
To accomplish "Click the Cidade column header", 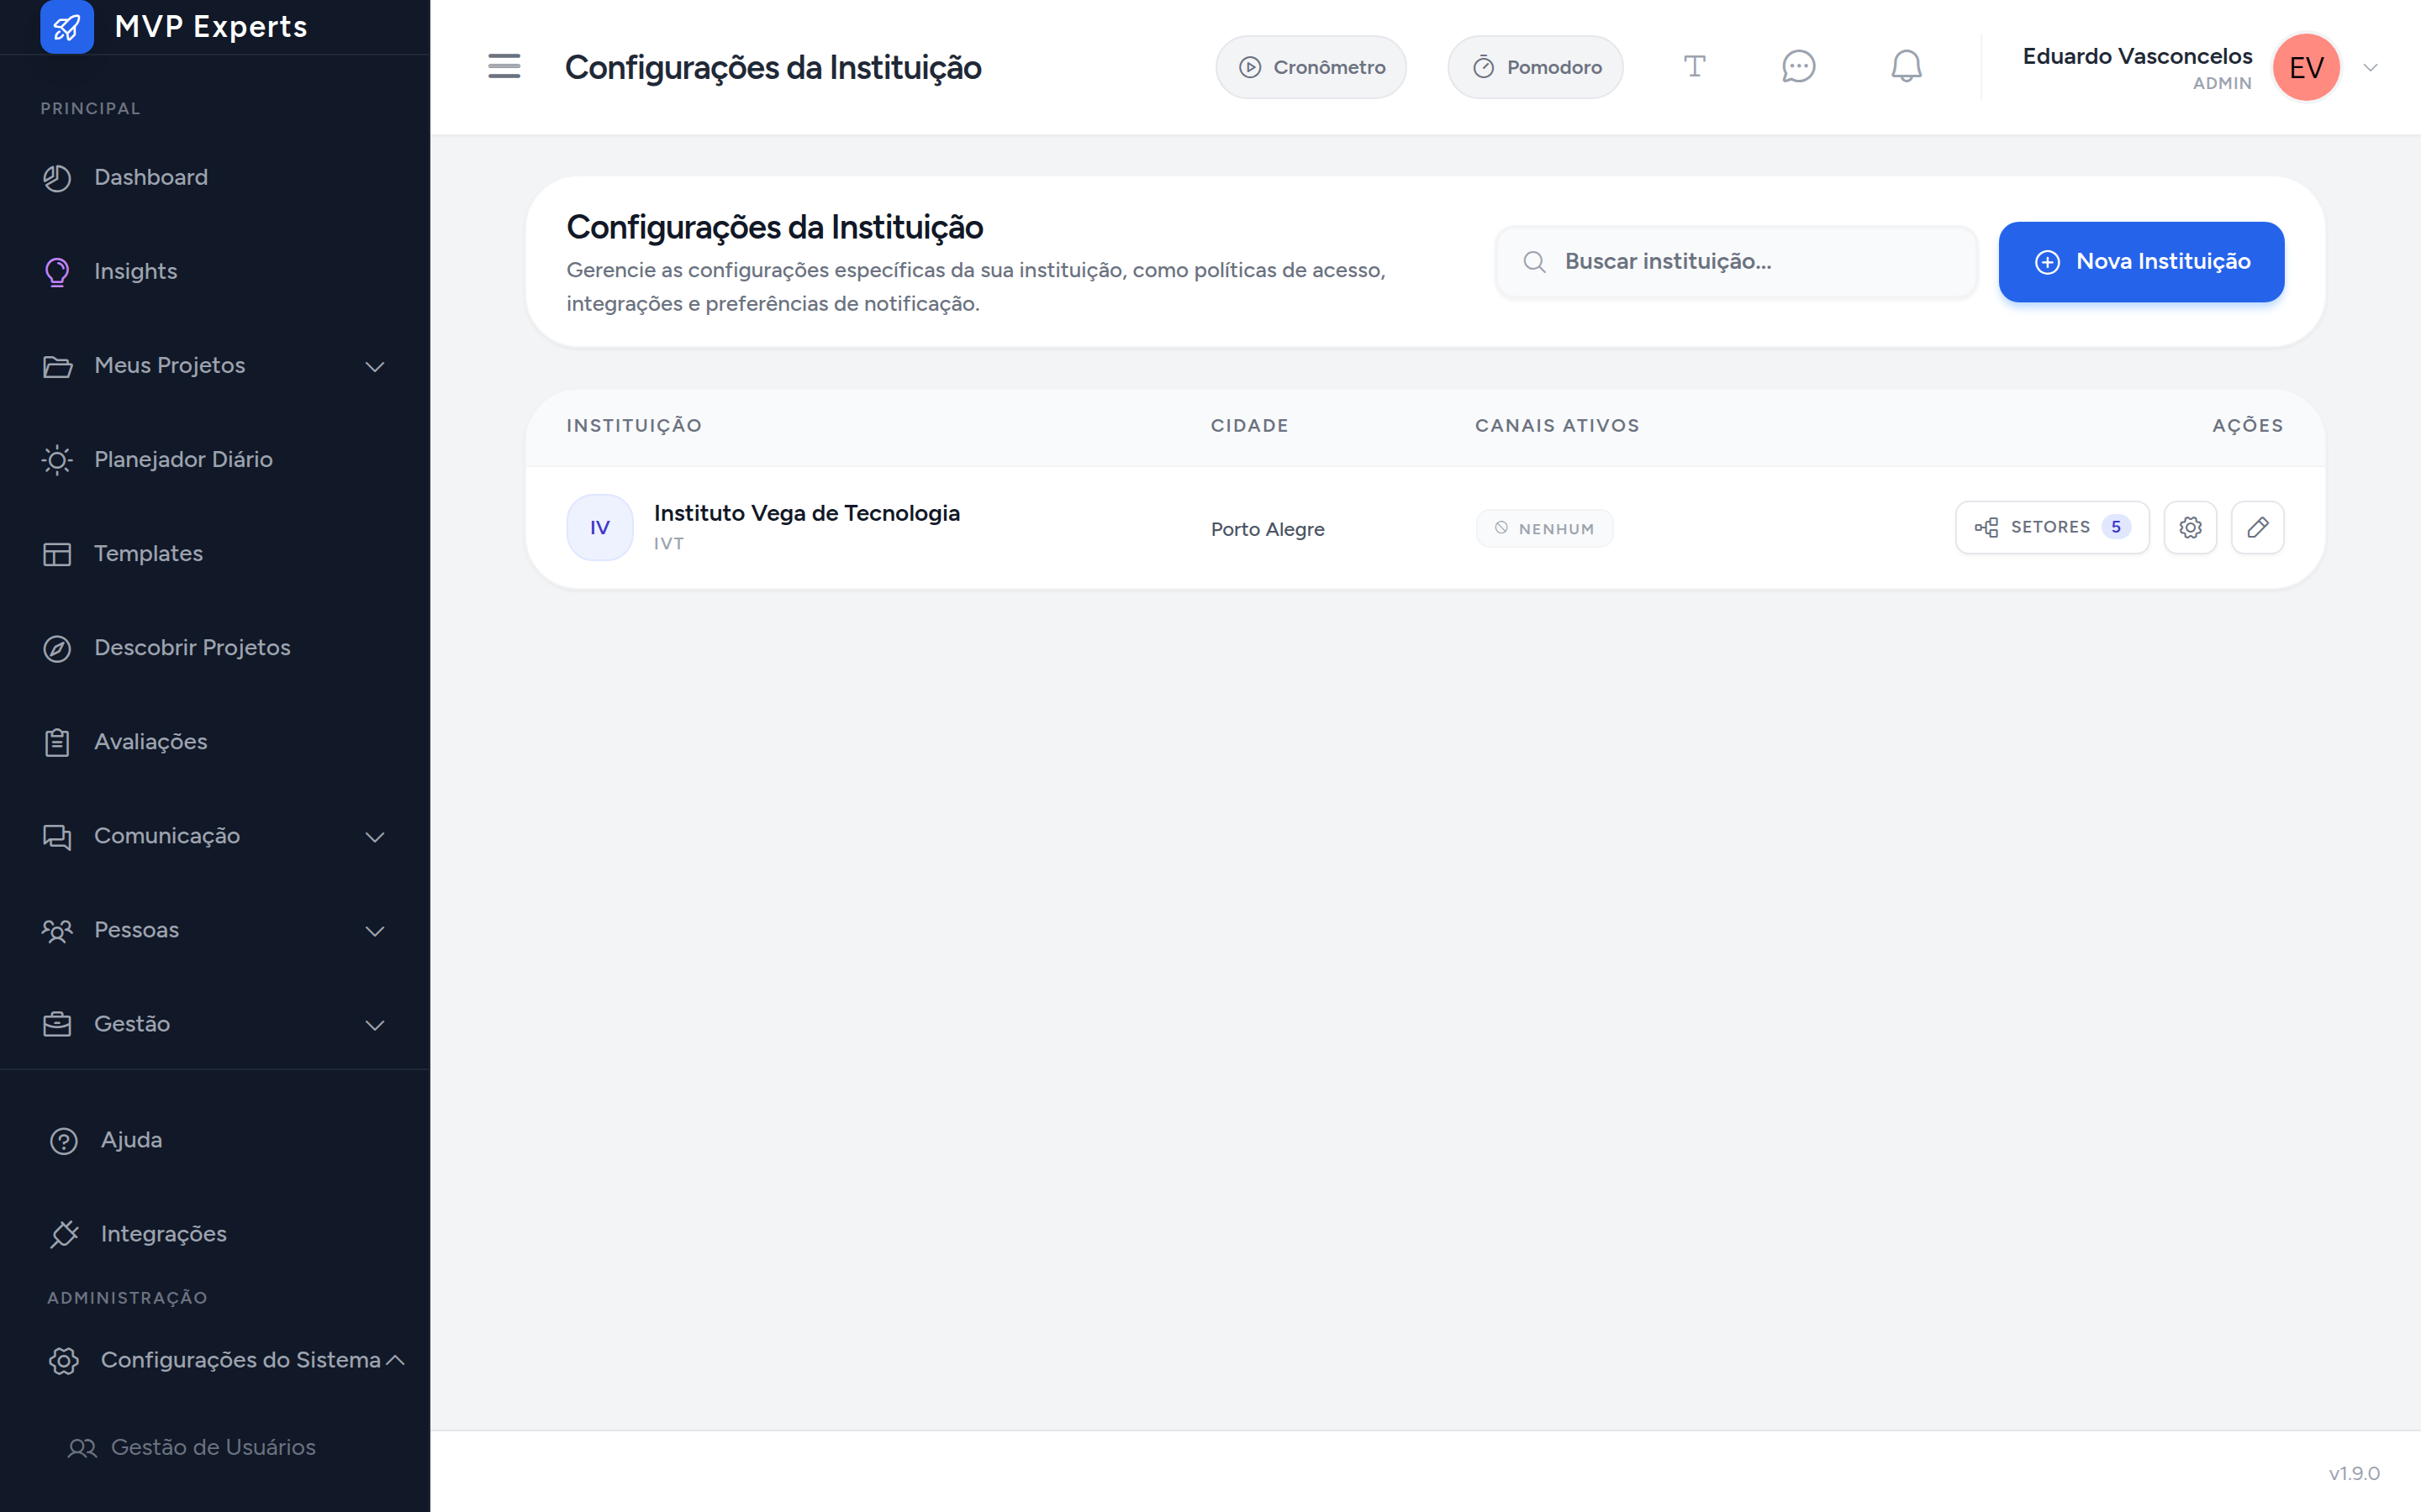I will [x=1249, y=426].
